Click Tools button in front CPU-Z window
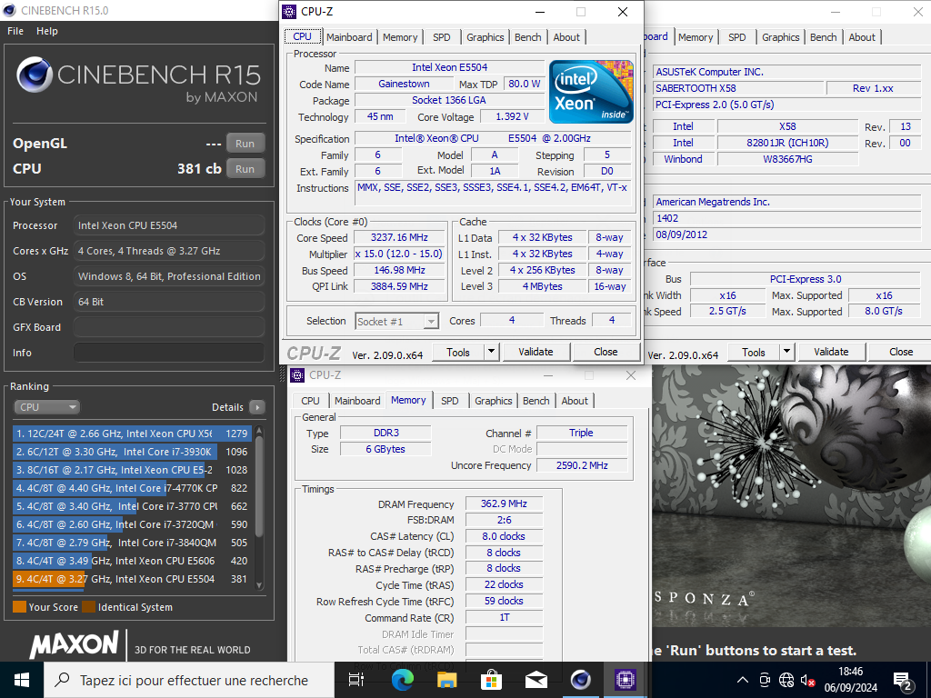Screen dimensions: 931x698 click(x=458, y=352)
